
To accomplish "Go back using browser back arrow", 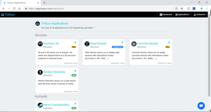I will (4, 9).
